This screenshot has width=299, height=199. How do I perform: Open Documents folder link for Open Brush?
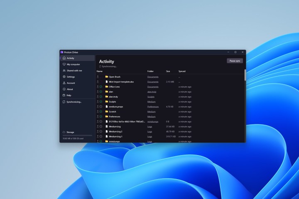tap(153, 77)
